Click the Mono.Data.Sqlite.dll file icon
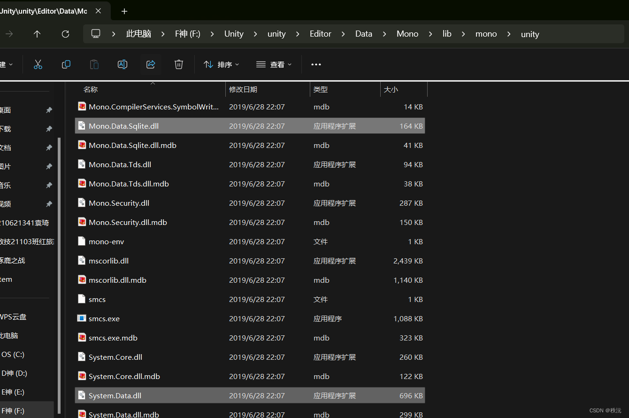This screenshot has width=629, height=418. (82, 125)
